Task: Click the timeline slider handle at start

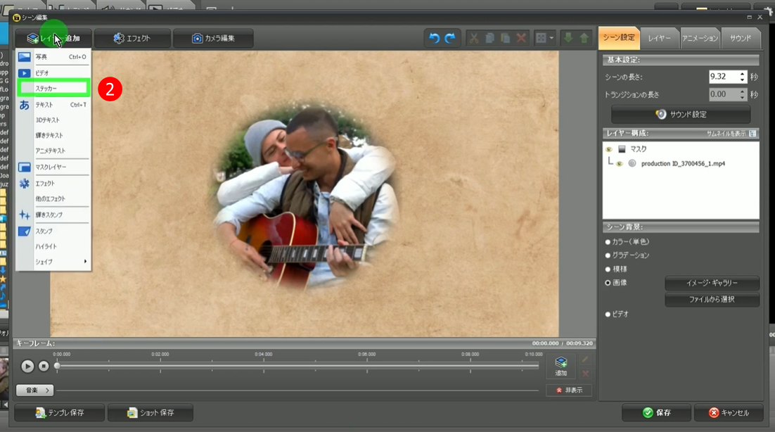Action: [x=57, y=366]
